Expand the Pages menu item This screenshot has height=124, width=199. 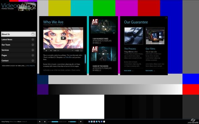click(x=19, y=55)
